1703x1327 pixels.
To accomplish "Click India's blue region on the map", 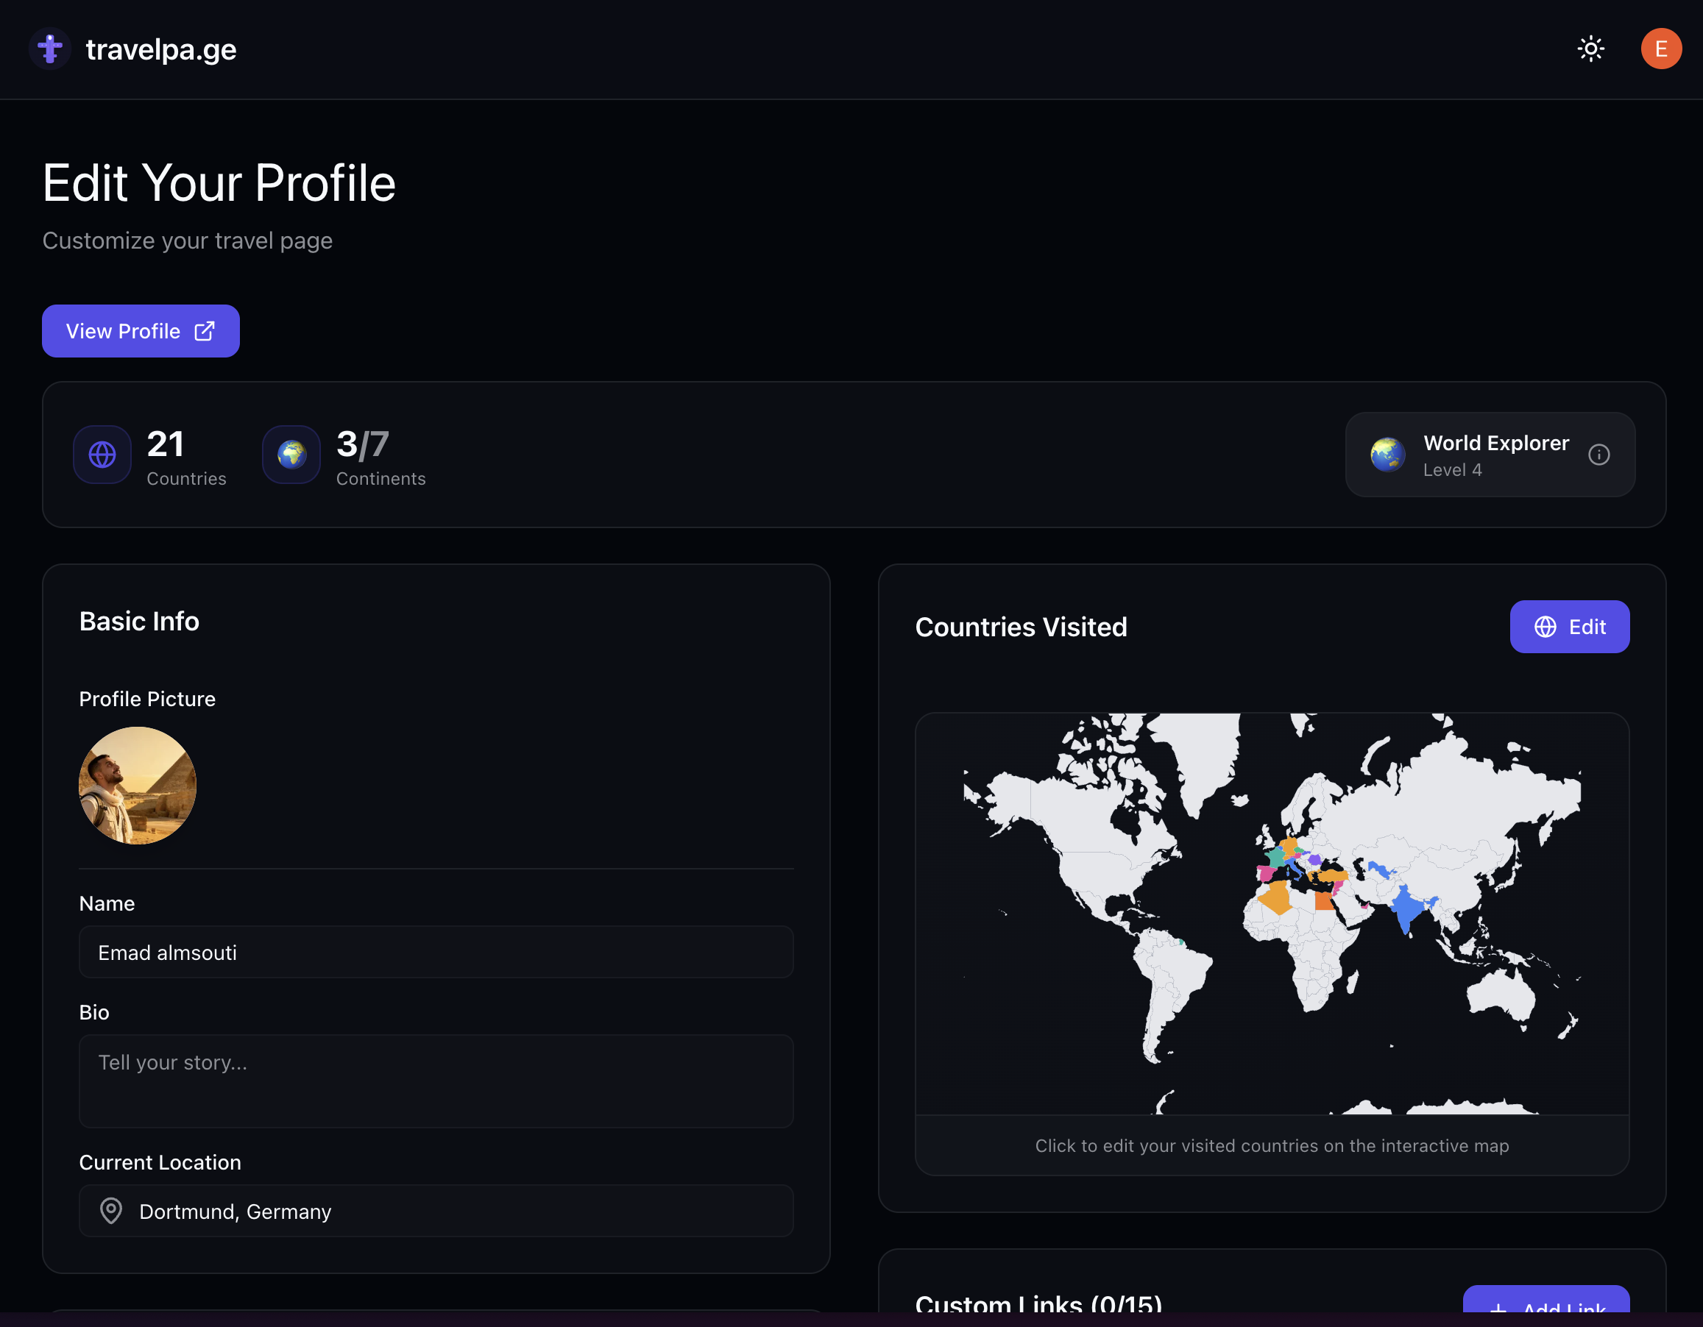I will click(1406, 908).
